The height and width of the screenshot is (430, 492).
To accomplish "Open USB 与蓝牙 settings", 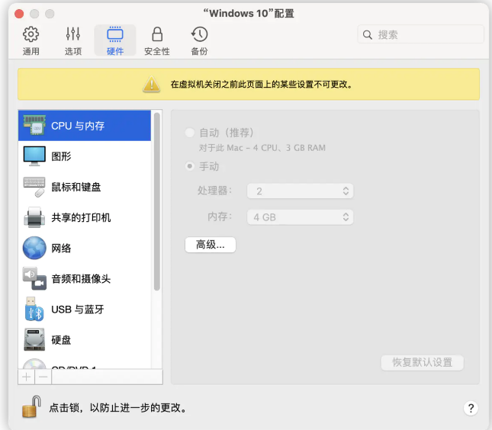I will tap(77, 310).
